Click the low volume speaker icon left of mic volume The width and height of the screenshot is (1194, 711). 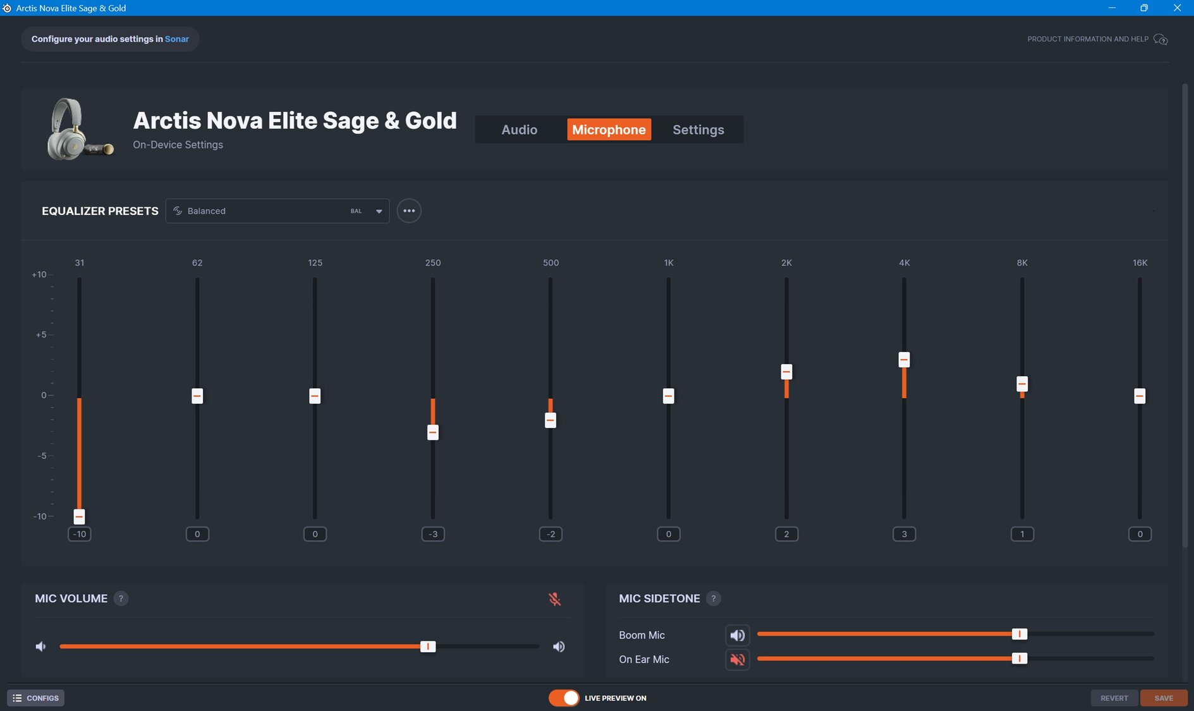tap(41, 647)
